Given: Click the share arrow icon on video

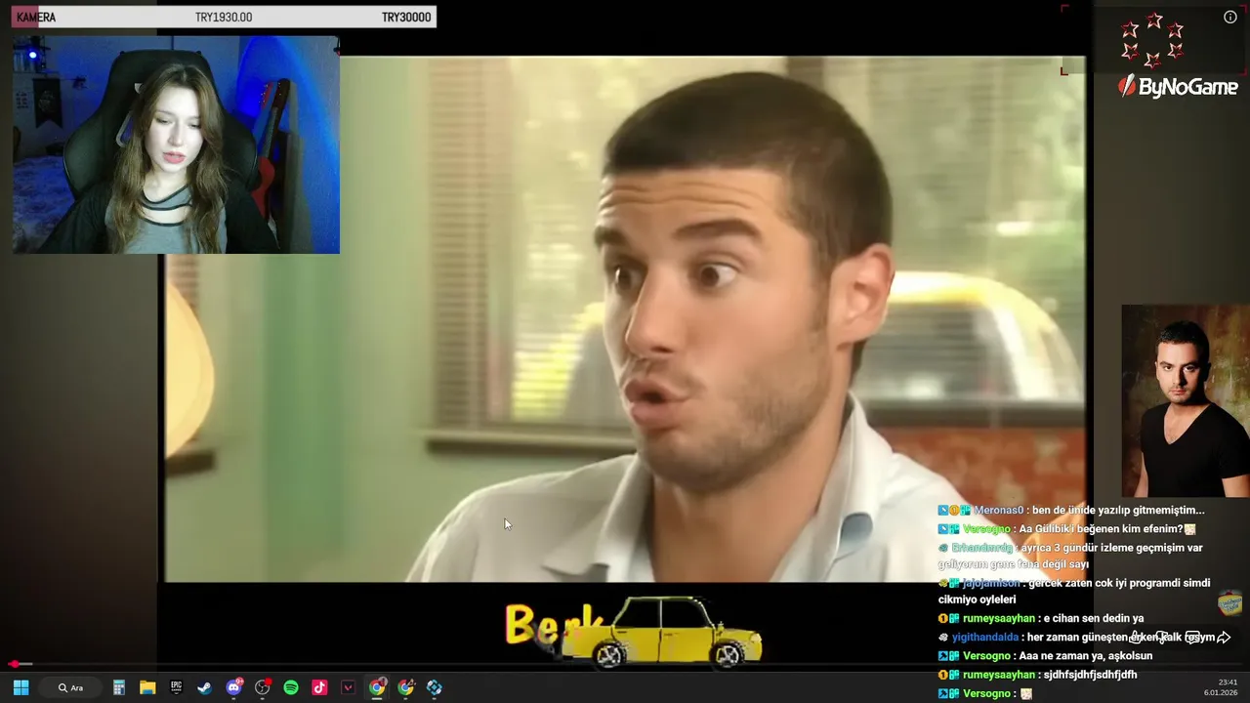Looking at the screenshot, I should [x=1224, y=638].
